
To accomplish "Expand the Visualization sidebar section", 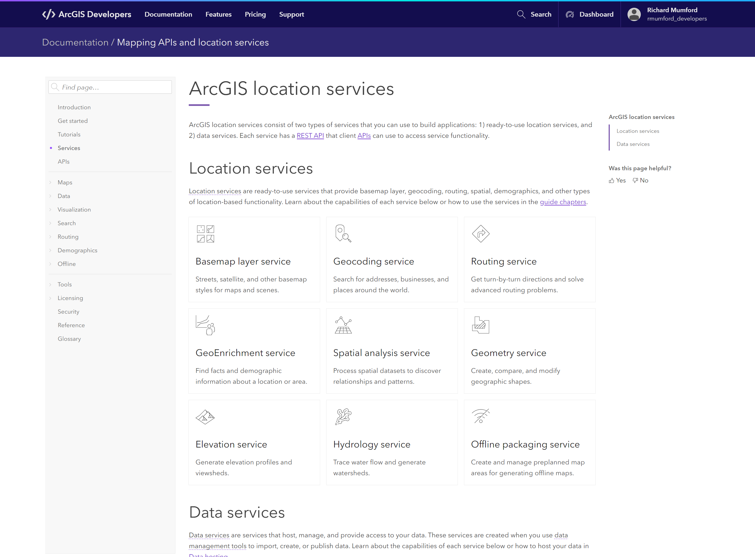I will pos(50,210).
